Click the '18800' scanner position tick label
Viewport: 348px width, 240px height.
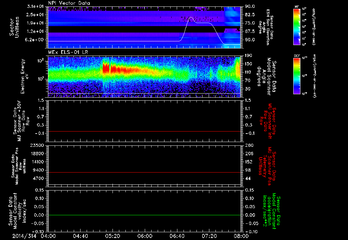point(37,154)
